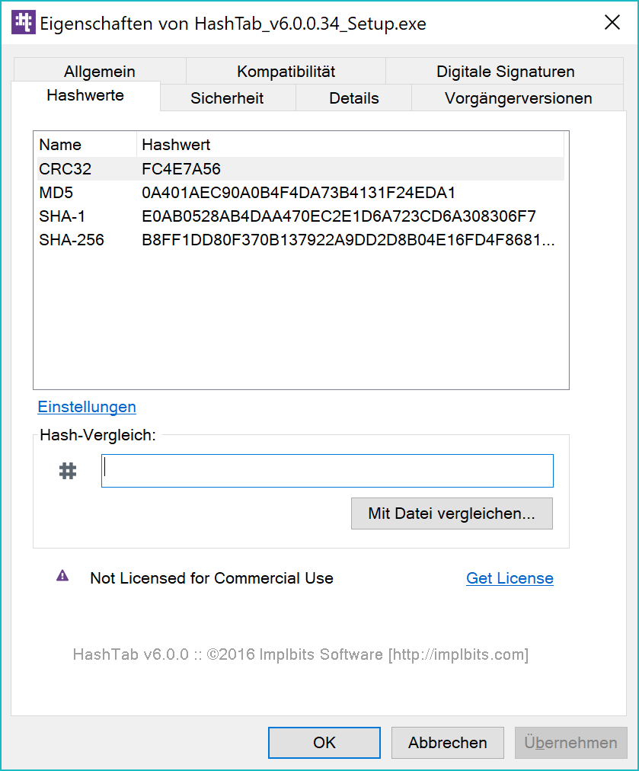Viewport: 639px width, 771px height.
Task: Click the Mit Datei vergleichen button
Action: point(452,513)
